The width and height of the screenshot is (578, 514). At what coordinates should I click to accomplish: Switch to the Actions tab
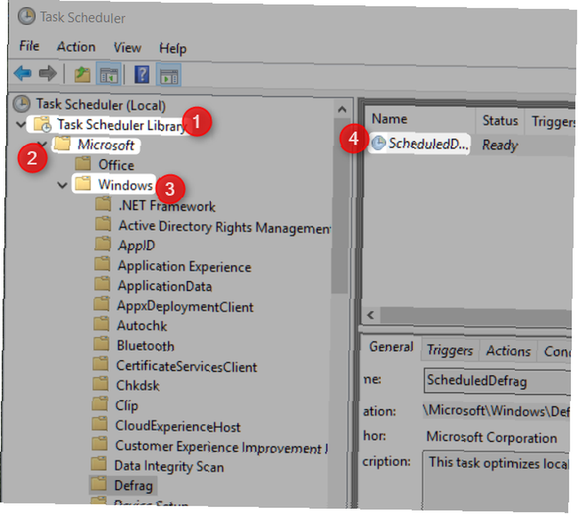pos(508,350)
